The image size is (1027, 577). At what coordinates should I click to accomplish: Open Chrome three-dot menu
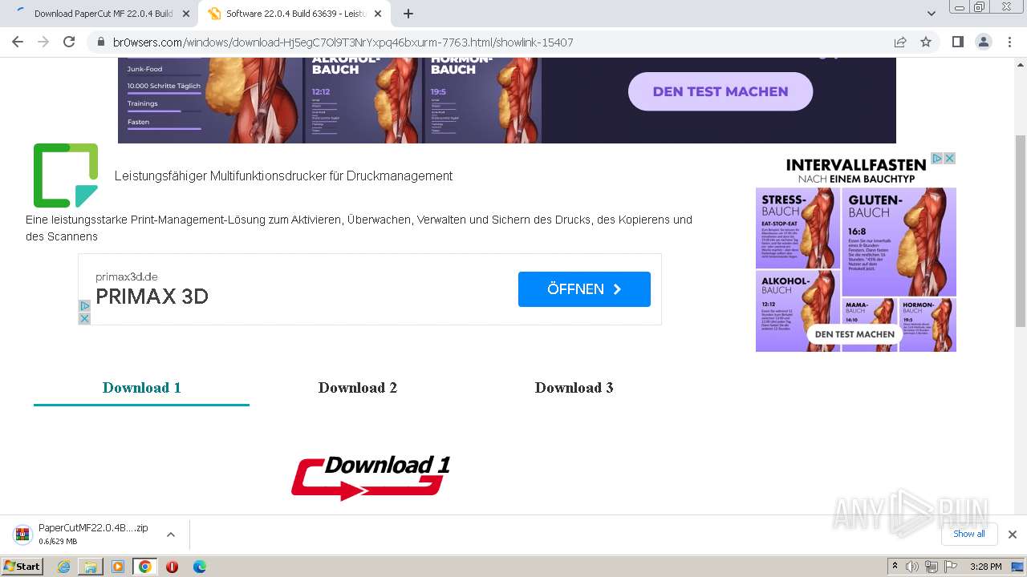1009,42
